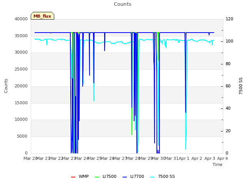Click the 'Mar 22' date tick label
The height and width of the screenshot is (184, 246).
pyautogui.click(x=56, y=158)
